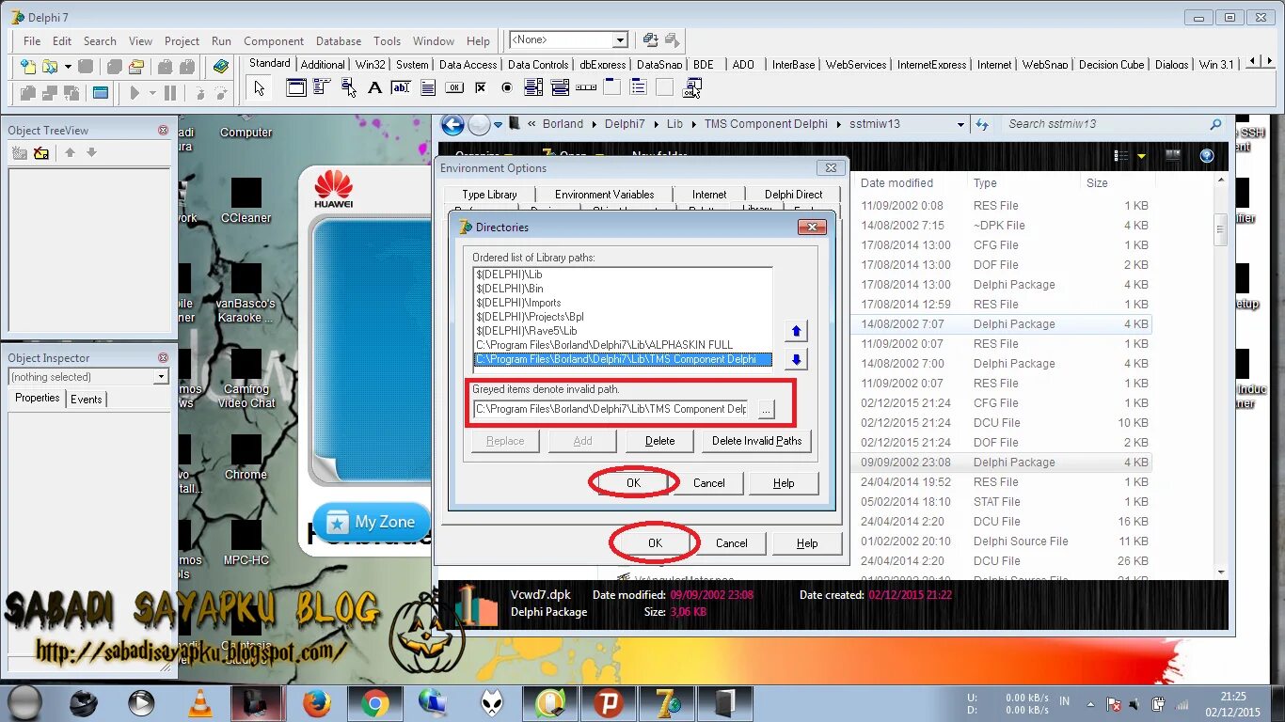The height and width of the screenshot is (722, 1285).
Task: Open Firefox from the taskbar
Action: point(317,702)
